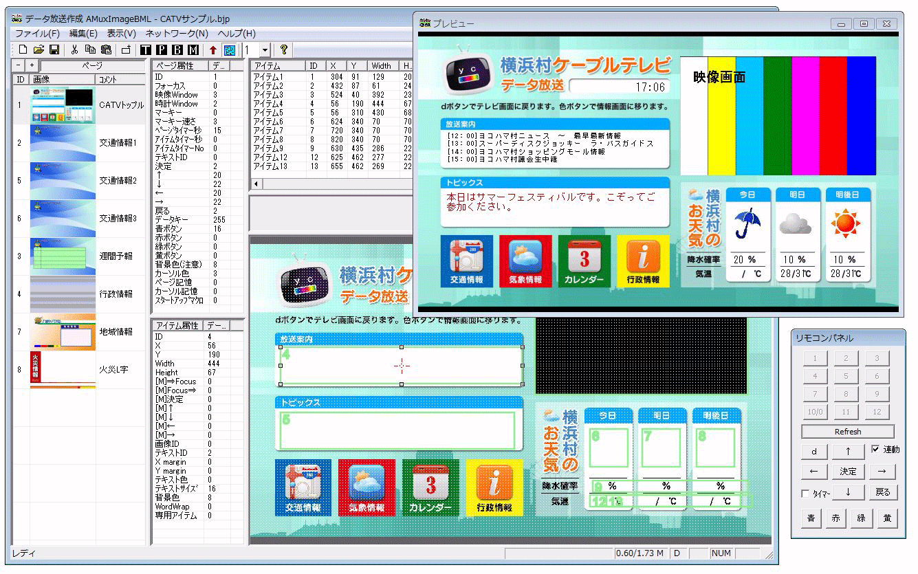Screen dimensions: 918x574
Task: Click 行政情報 icon in the Preview window
Action: coord(643,261)
